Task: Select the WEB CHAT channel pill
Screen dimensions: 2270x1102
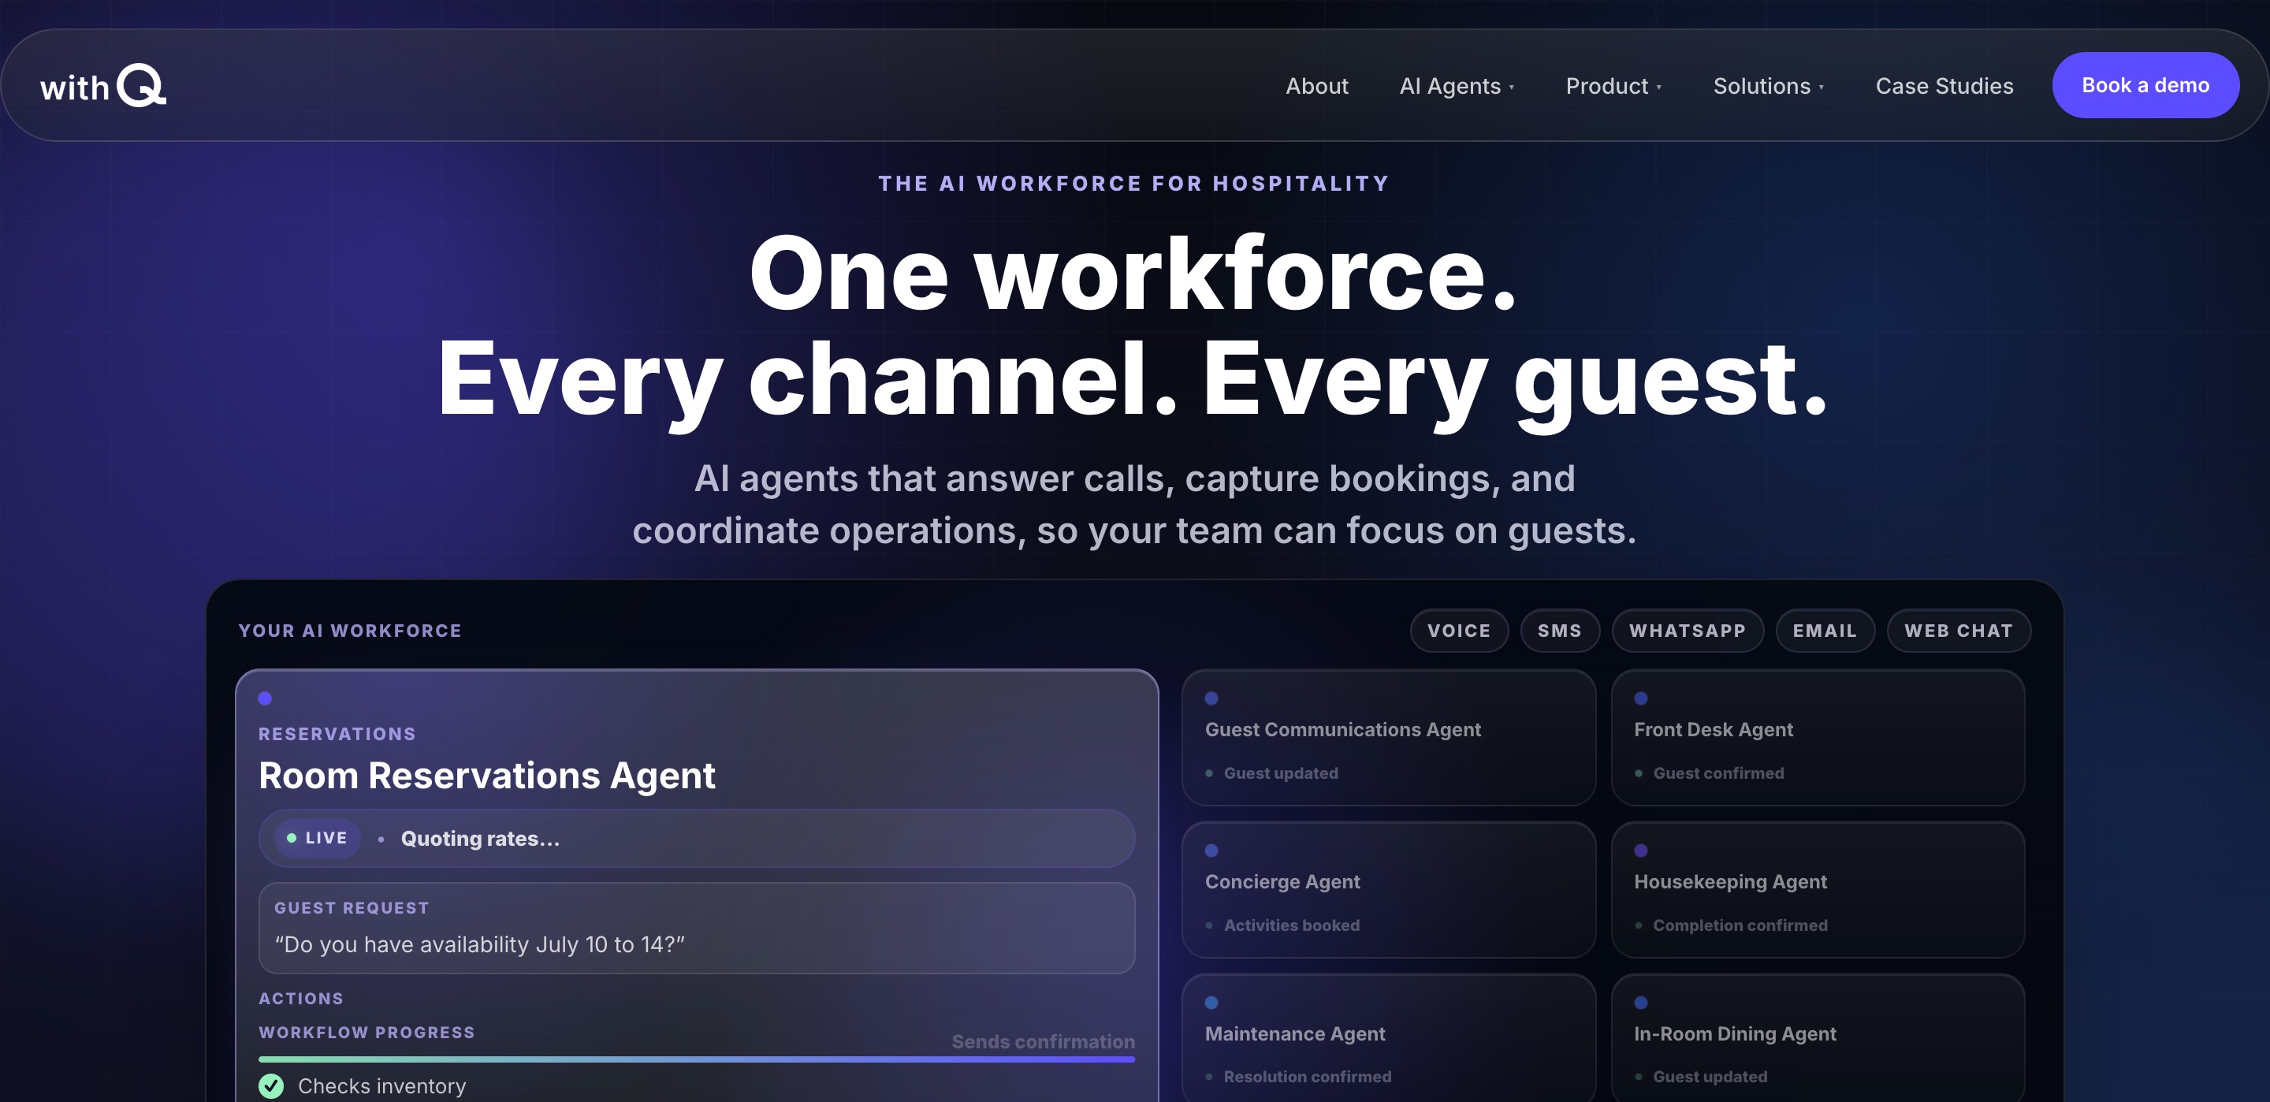Action: click(x=1959, y=631)
